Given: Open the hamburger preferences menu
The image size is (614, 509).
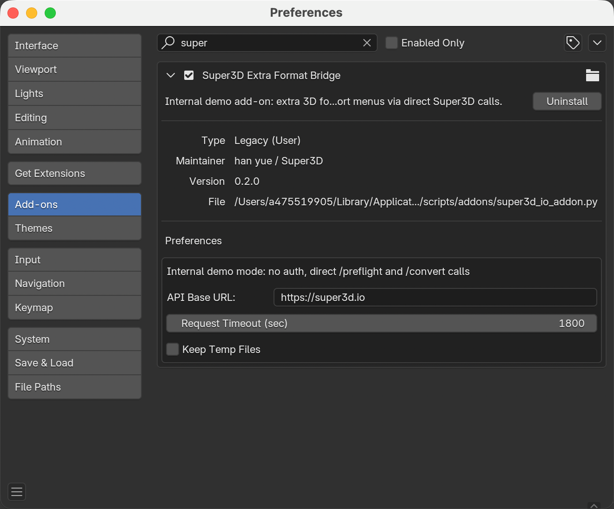Looking at the screenshot, I should [x=17, y=492].
